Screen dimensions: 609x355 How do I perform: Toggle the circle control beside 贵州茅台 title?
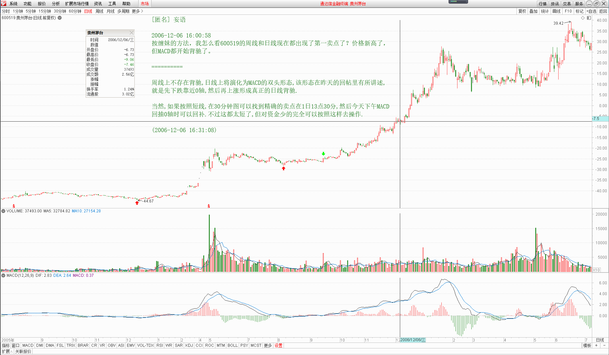(59, 18)
